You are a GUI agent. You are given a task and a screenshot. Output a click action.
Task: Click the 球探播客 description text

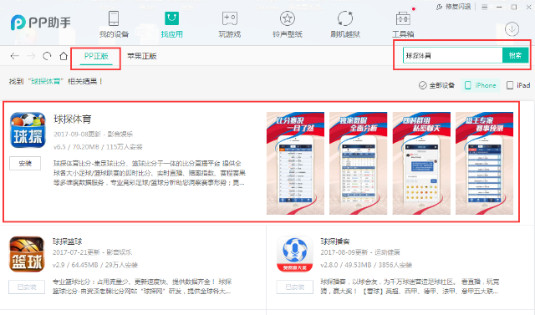[x=410, y=287]
